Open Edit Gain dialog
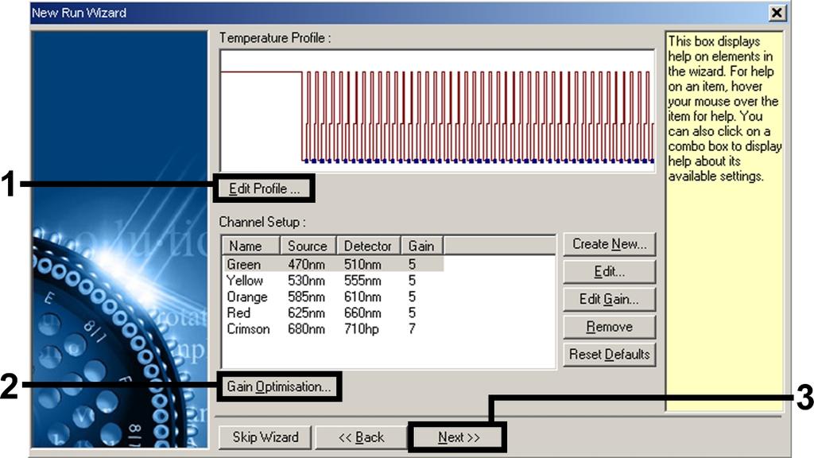This screenshot has width=814, height=458. click(x=609, y=299)
